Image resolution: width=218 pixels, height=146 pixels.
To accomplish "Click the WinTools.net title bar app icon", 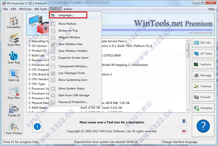I will pyautogui.click(x=3, y=3).
